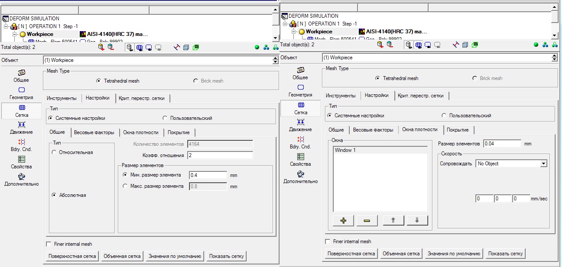Toggle mesh globe display icon in left toolbar
This screenshot has width=562, height=267.
pyautogui.click(x=140, y=47)
